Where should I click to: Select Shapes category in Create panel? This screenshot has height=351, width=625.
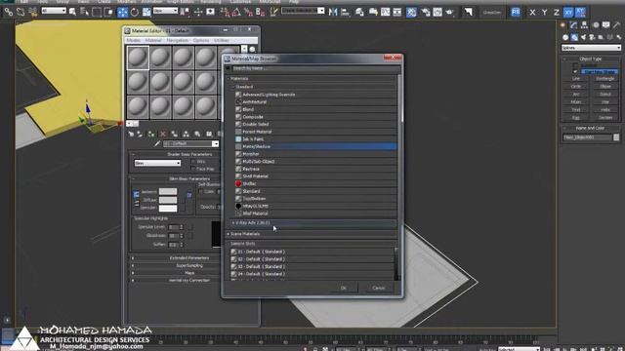pyautogui.click(x=574, y=37)
